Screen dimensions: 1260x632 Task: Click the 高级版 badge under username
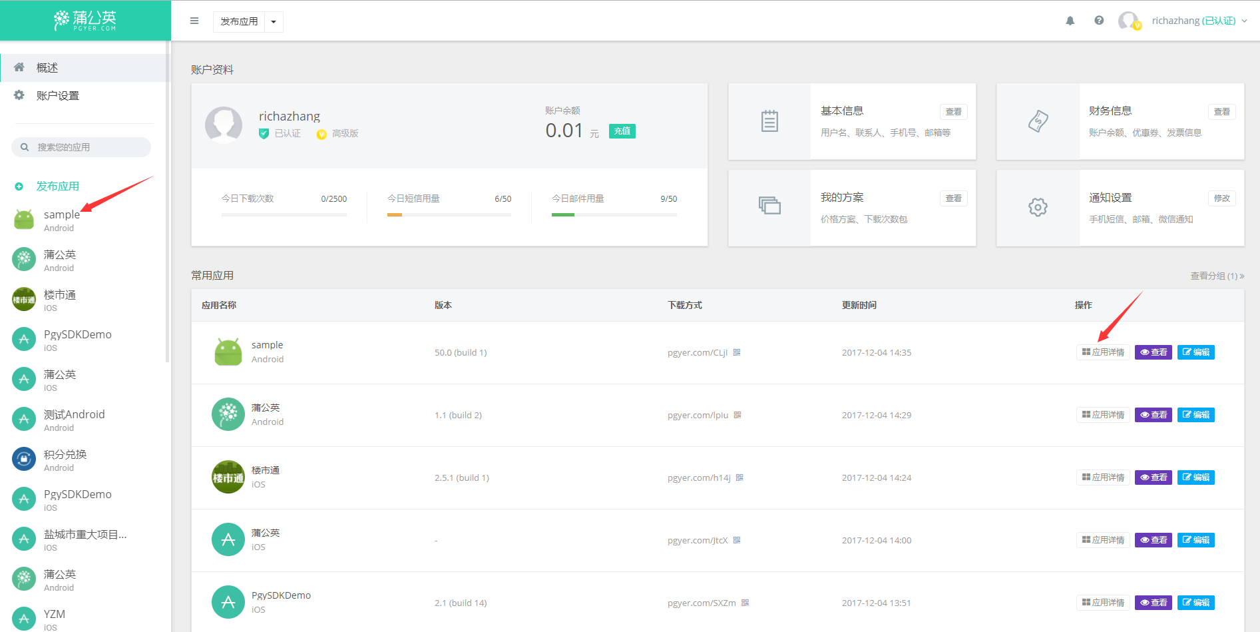tap(337, 134)
